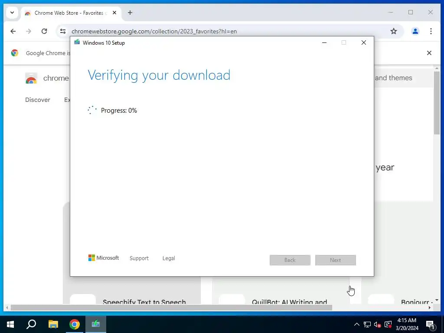The height and width of the screenshot is (333, 444).
Task: Click the scroll-down arrow in Chrome
Action: click(437, 300)
